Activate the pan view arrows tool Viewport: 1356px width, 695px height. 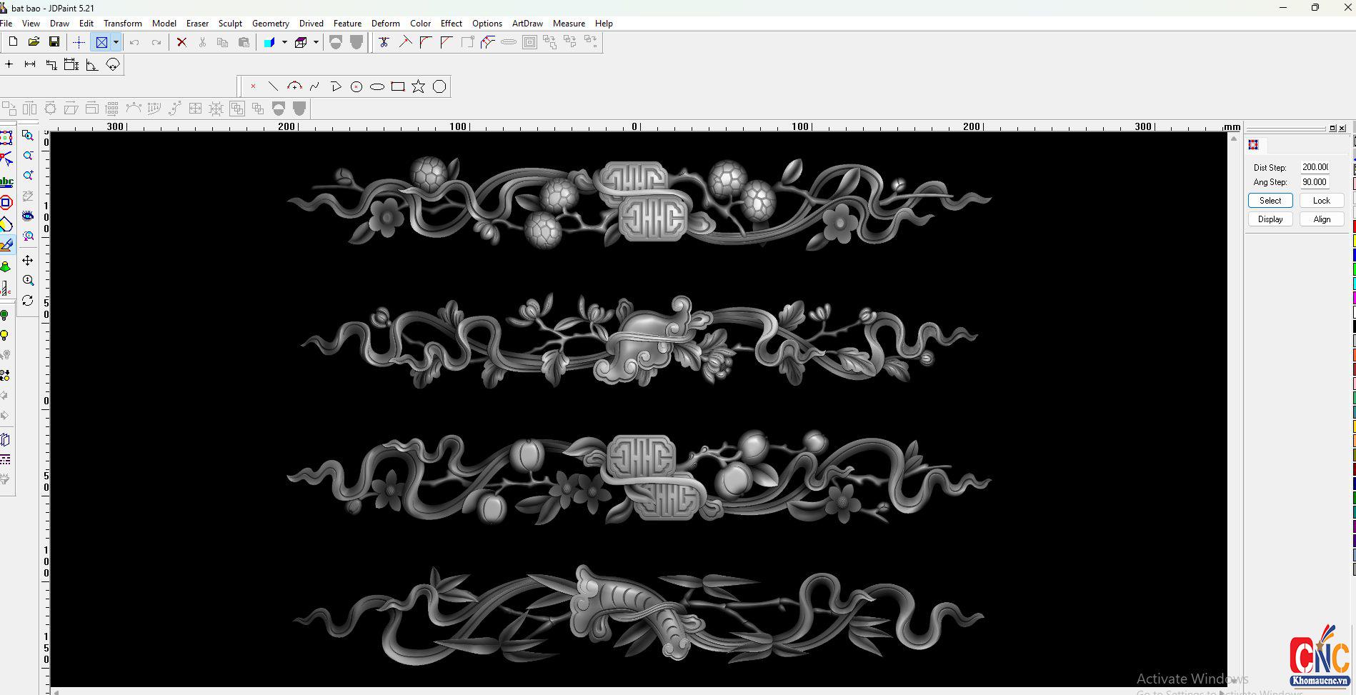(28, 261)
